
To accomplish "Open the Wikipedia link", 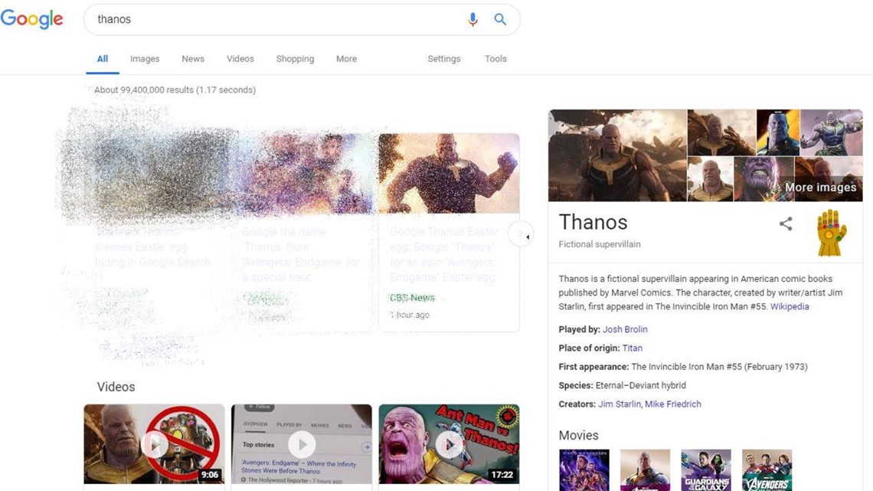I will click(790, 306).
